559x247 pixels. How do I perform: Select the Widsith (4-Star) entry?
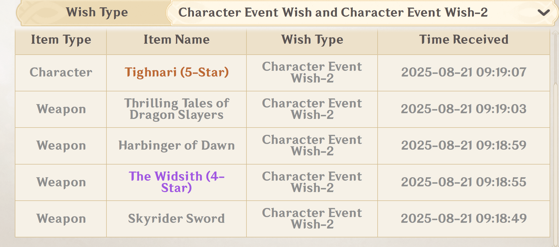point(176,182)
